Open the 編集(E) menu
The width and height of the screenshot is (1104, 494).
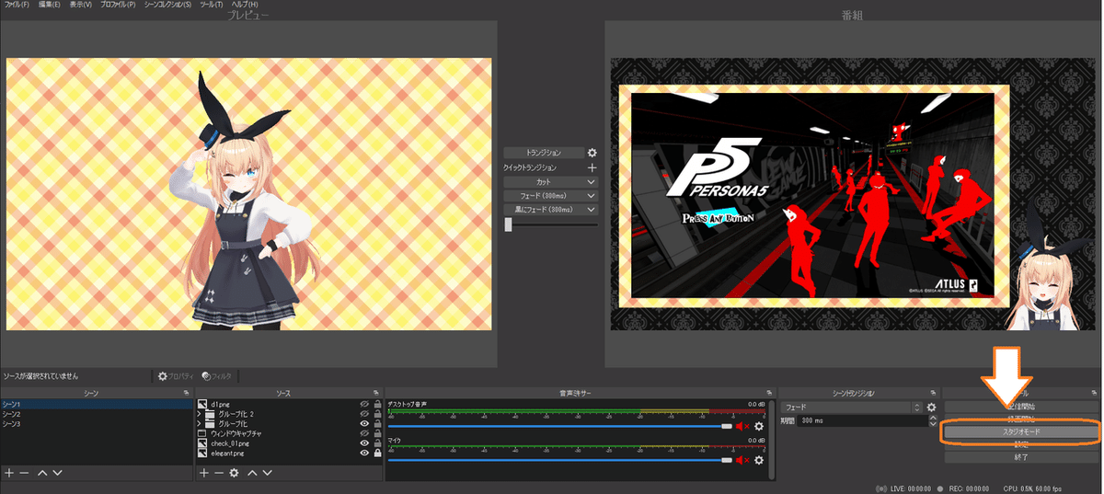tap(49, 5)
